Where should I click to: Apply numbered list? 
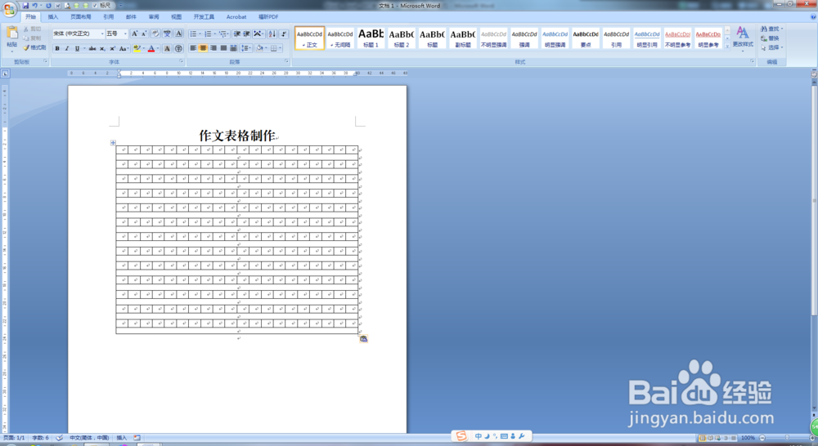click(208, 33)
